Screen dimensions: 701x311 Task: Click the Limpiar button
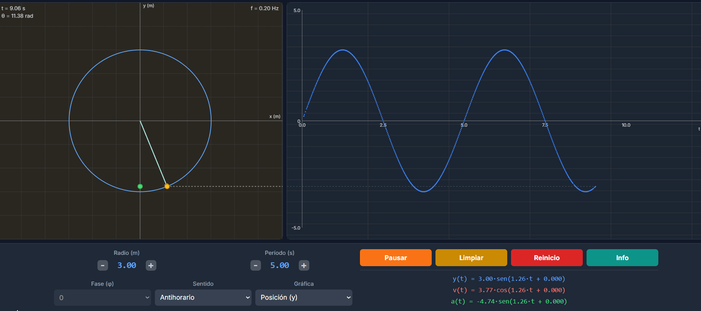(x=471, y=258)
